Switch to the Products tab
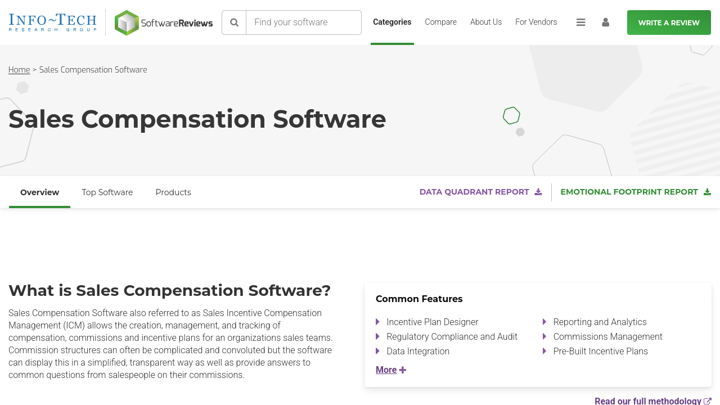Viewport: 720px width, 405px height. (173, 192)
